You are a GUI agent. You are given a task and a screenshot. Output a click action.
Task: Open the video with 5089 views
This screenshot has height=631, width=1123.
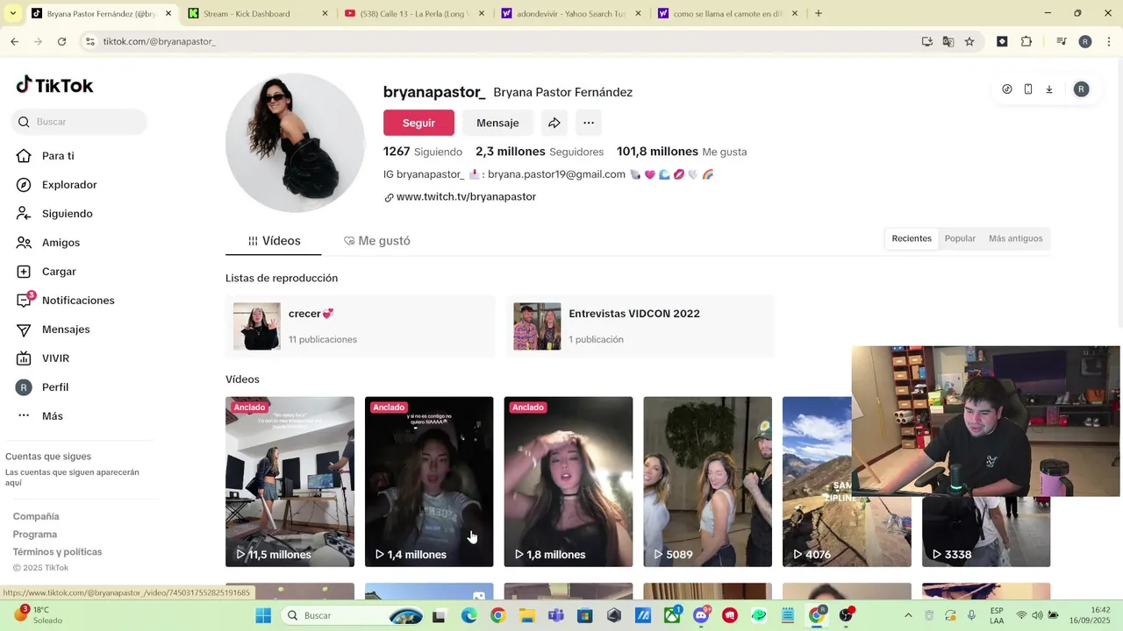[x=708, y=482]
